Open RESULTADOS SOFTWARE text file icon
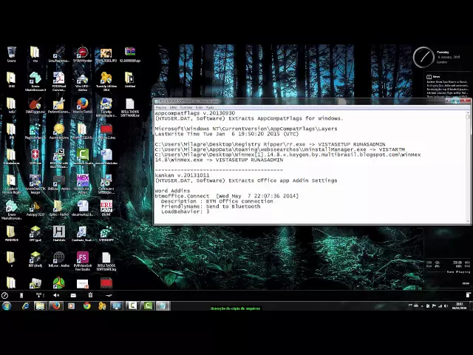473x355 pixels. point(130,107)
